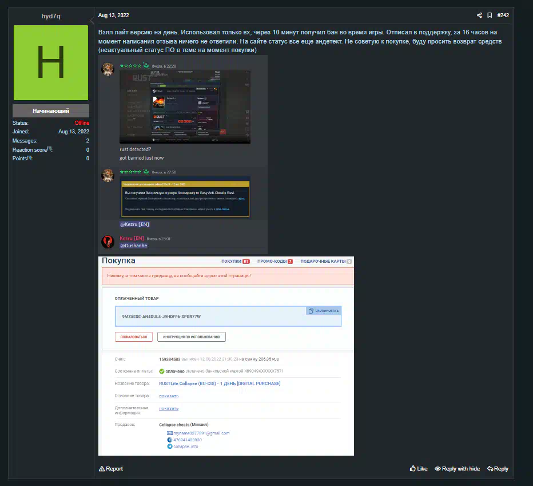Click the invoice number 159384583
533x486 pixels.
click(170, 359)
